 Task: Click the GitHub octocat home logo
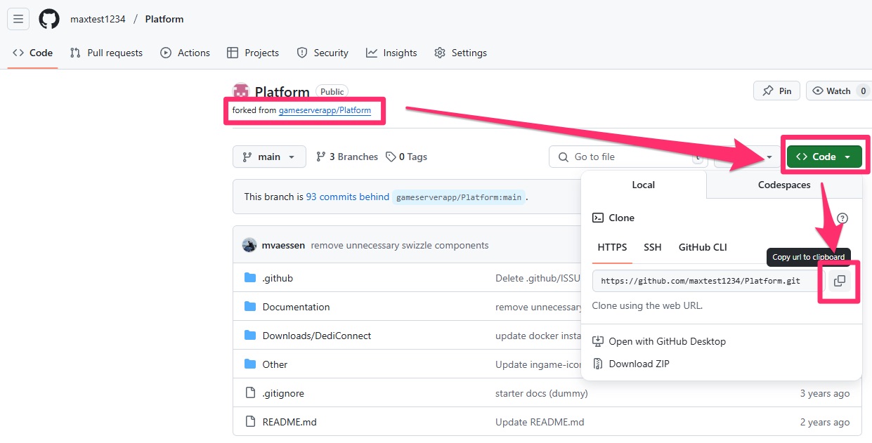pyautogui.click(x=48, y=19)
